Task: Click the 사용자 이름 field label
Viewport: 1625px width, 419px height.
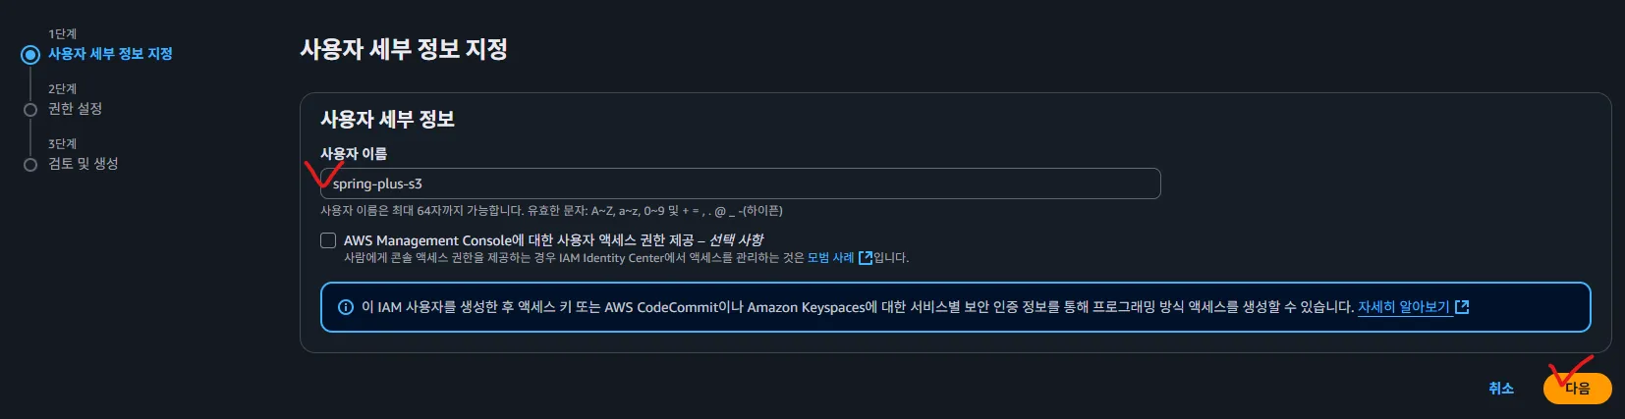Action: click(x=354, y=154)
